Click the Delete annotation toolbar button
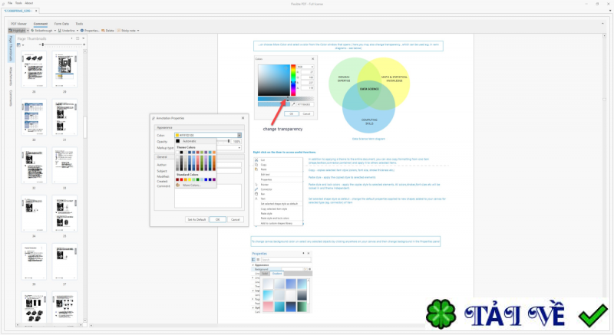Viewport: 614px width, 335px height. (x=107, y=31)
